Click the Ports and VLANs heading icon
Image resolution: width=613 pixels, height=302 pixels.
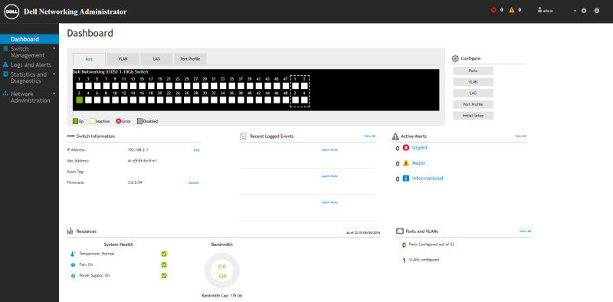point(399,231)
